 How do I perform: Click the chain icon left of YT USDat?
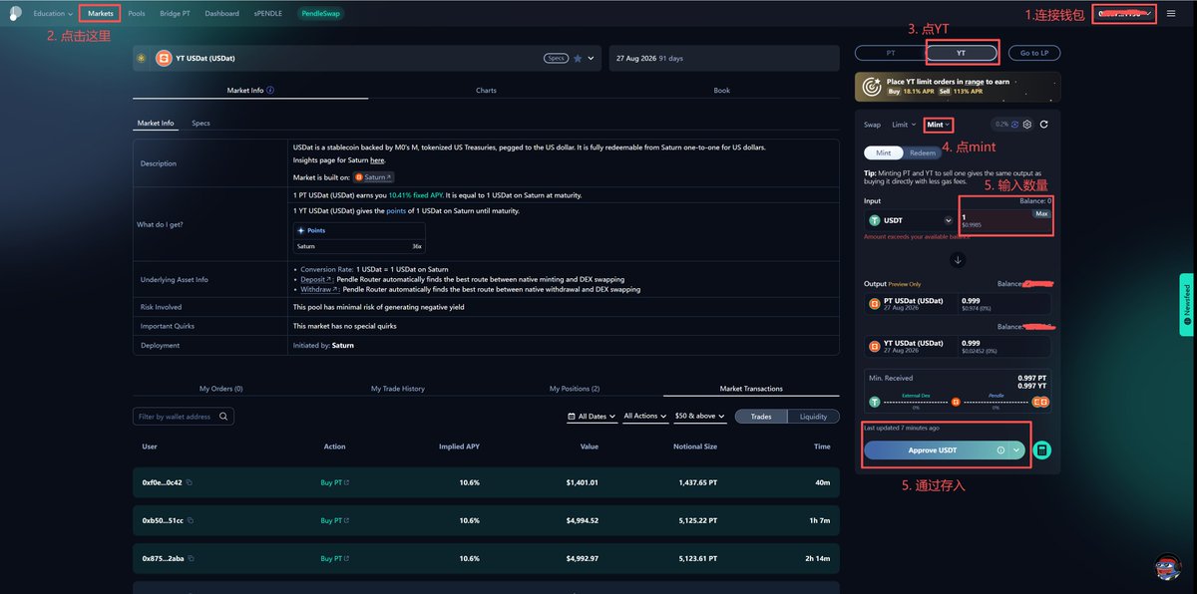click(142, 58)
